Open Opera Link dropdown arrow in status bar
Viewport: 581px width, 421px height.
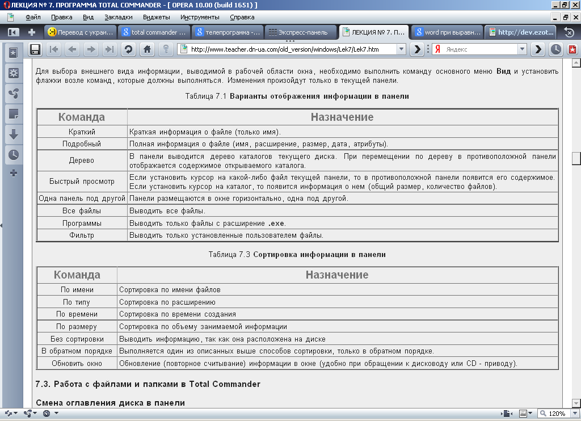pyautogui.click(x=15, y=413)
